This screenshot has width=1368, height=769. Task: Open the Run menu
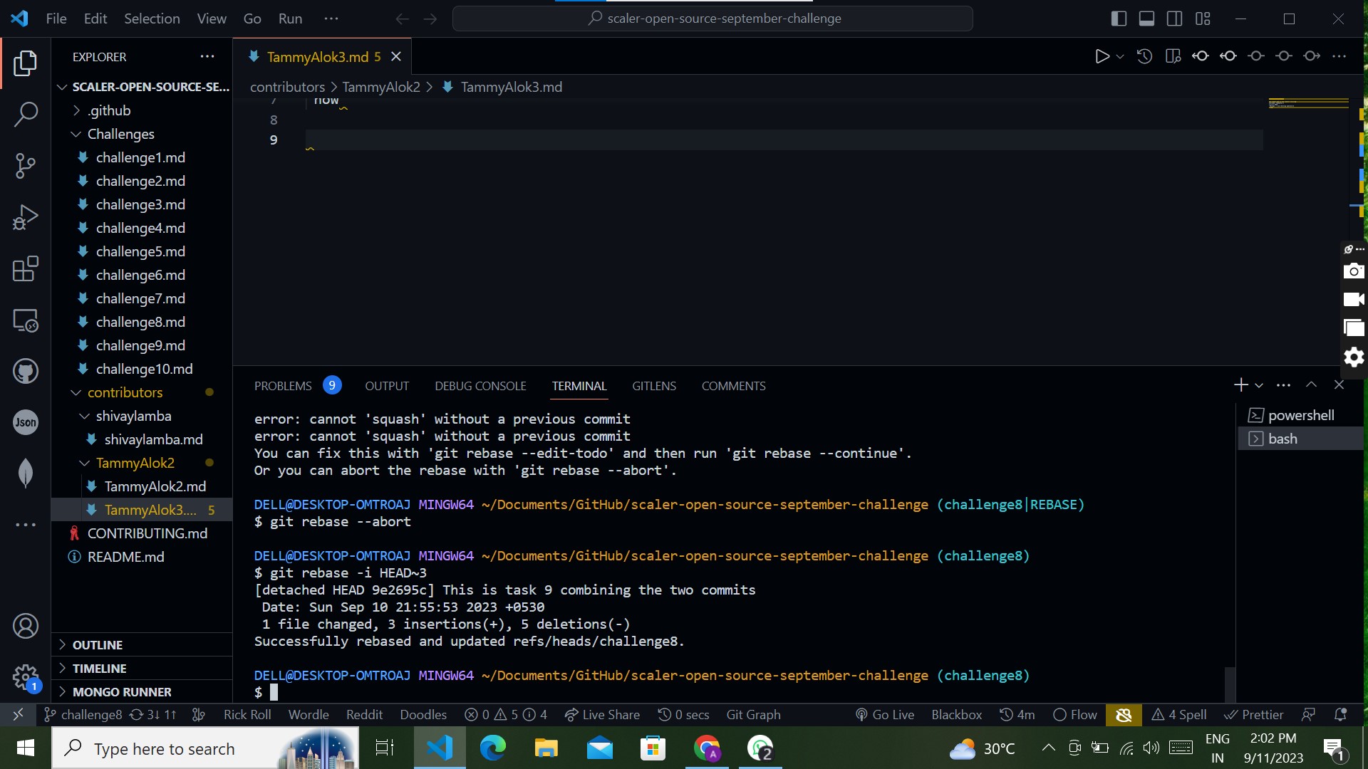tap(289, 19)
